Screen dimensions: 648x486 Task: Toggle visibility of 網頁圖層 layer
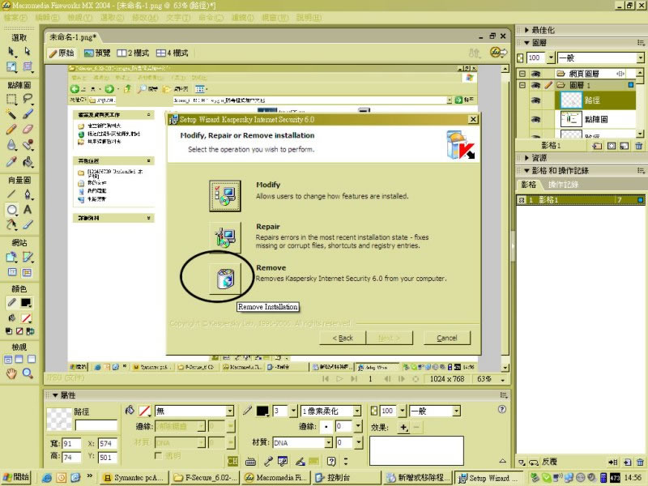(536, 74)
